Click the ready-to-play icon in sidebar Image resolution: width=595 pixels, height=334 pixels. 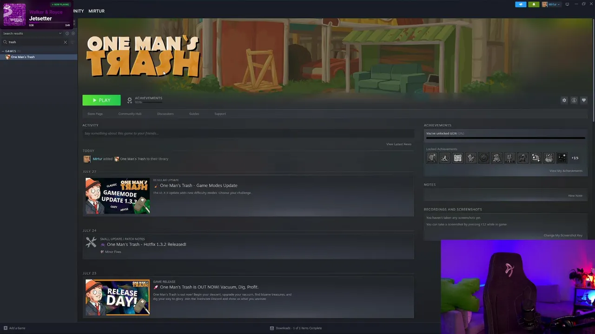[x=73, y=33]
